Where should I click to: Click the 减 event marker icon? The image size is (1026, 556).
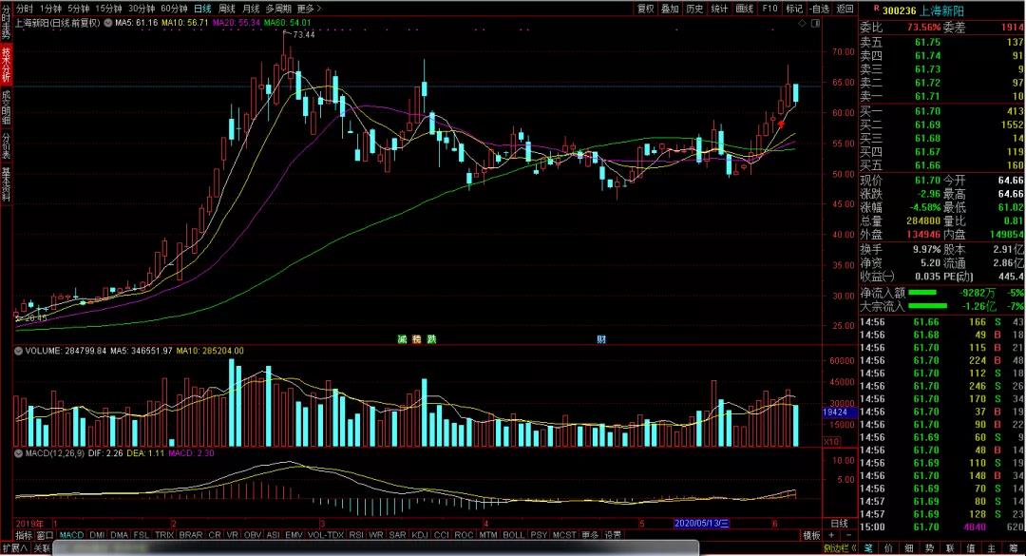[x=402, y=339]
